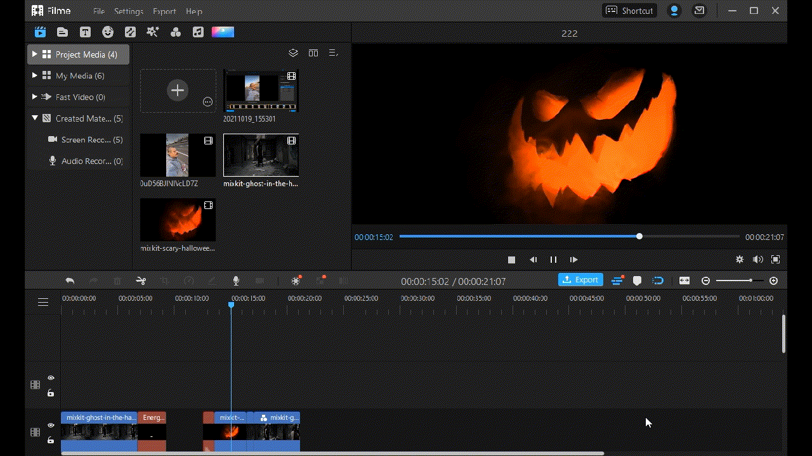
Task: Click the crop tool icon
Action: click(x=165, y=281)
